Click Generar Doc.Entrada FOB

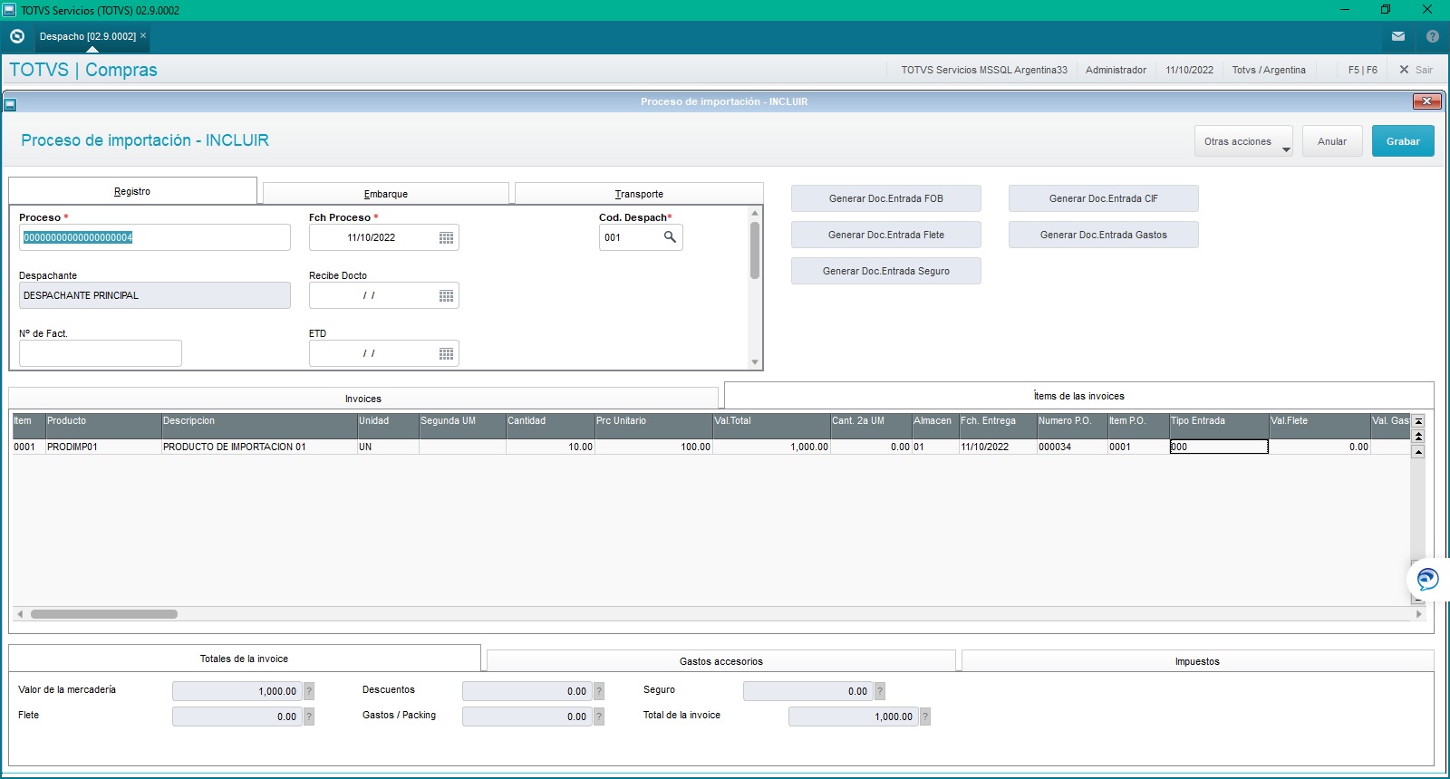[886, 198]
